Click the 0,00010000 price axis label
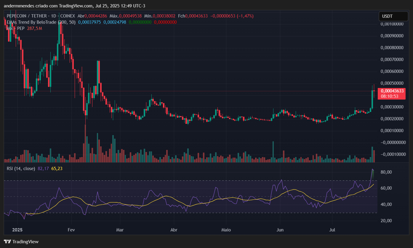The width and height of the screenshot is (413, 248). [392, 131]
